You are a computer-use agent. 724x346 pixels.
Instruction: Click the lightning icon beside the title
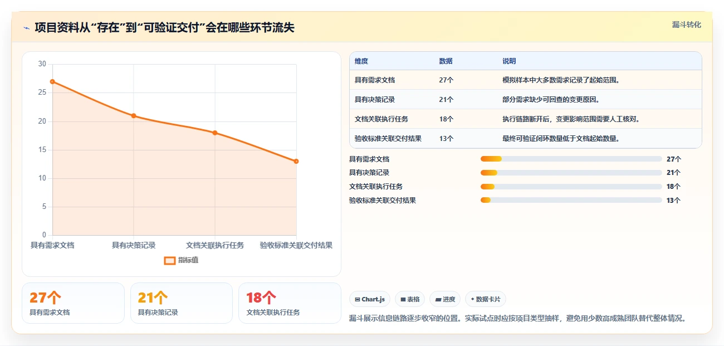pos(26,27)
